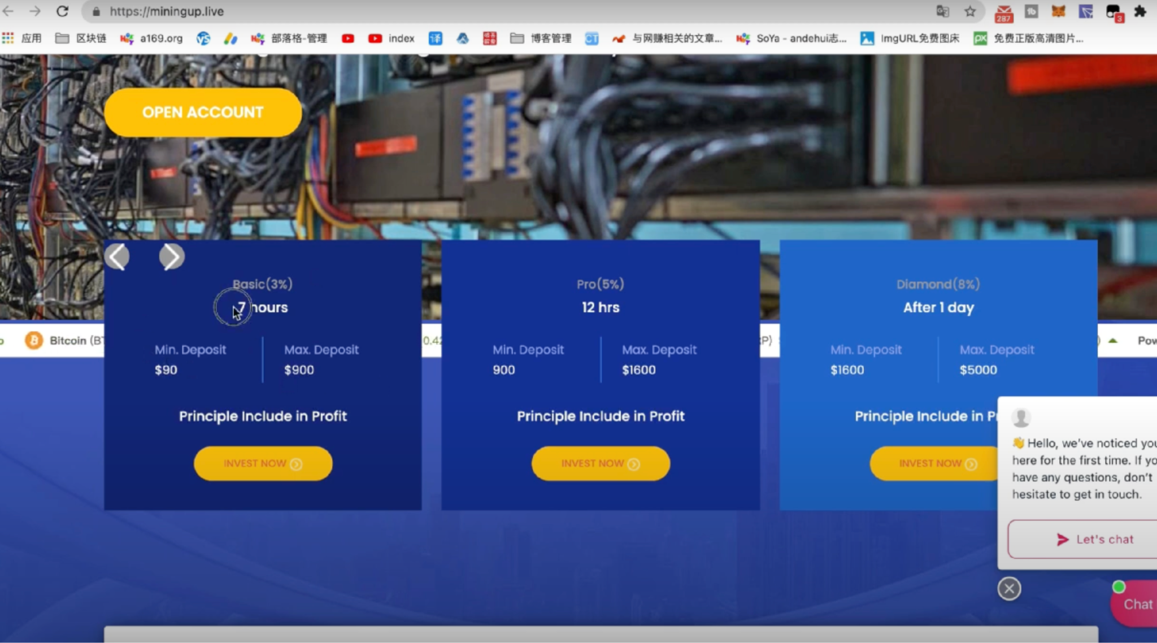Click the Diamond(8%) plan title

pyautogui.click(x=938, y=284)
